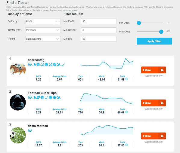Follow tipster Football Super Tips
Screen dimensions: 180x153
pos(154,103)
